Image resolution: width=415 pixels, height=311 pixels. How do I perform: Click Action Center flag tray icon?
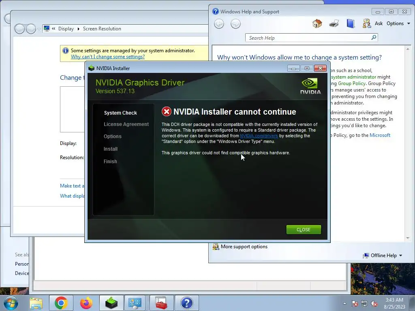click(x=355, y=303)
